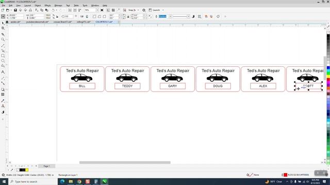
Task: Switch to the spider.cdr document tab
Action: tap(15, 22)
